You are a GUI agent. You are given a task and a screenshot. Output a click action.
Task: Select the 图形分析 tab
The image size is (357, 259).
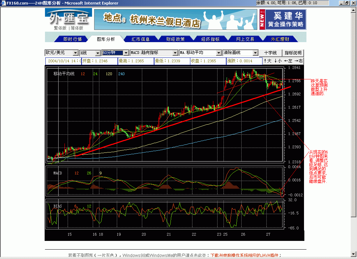106,39
